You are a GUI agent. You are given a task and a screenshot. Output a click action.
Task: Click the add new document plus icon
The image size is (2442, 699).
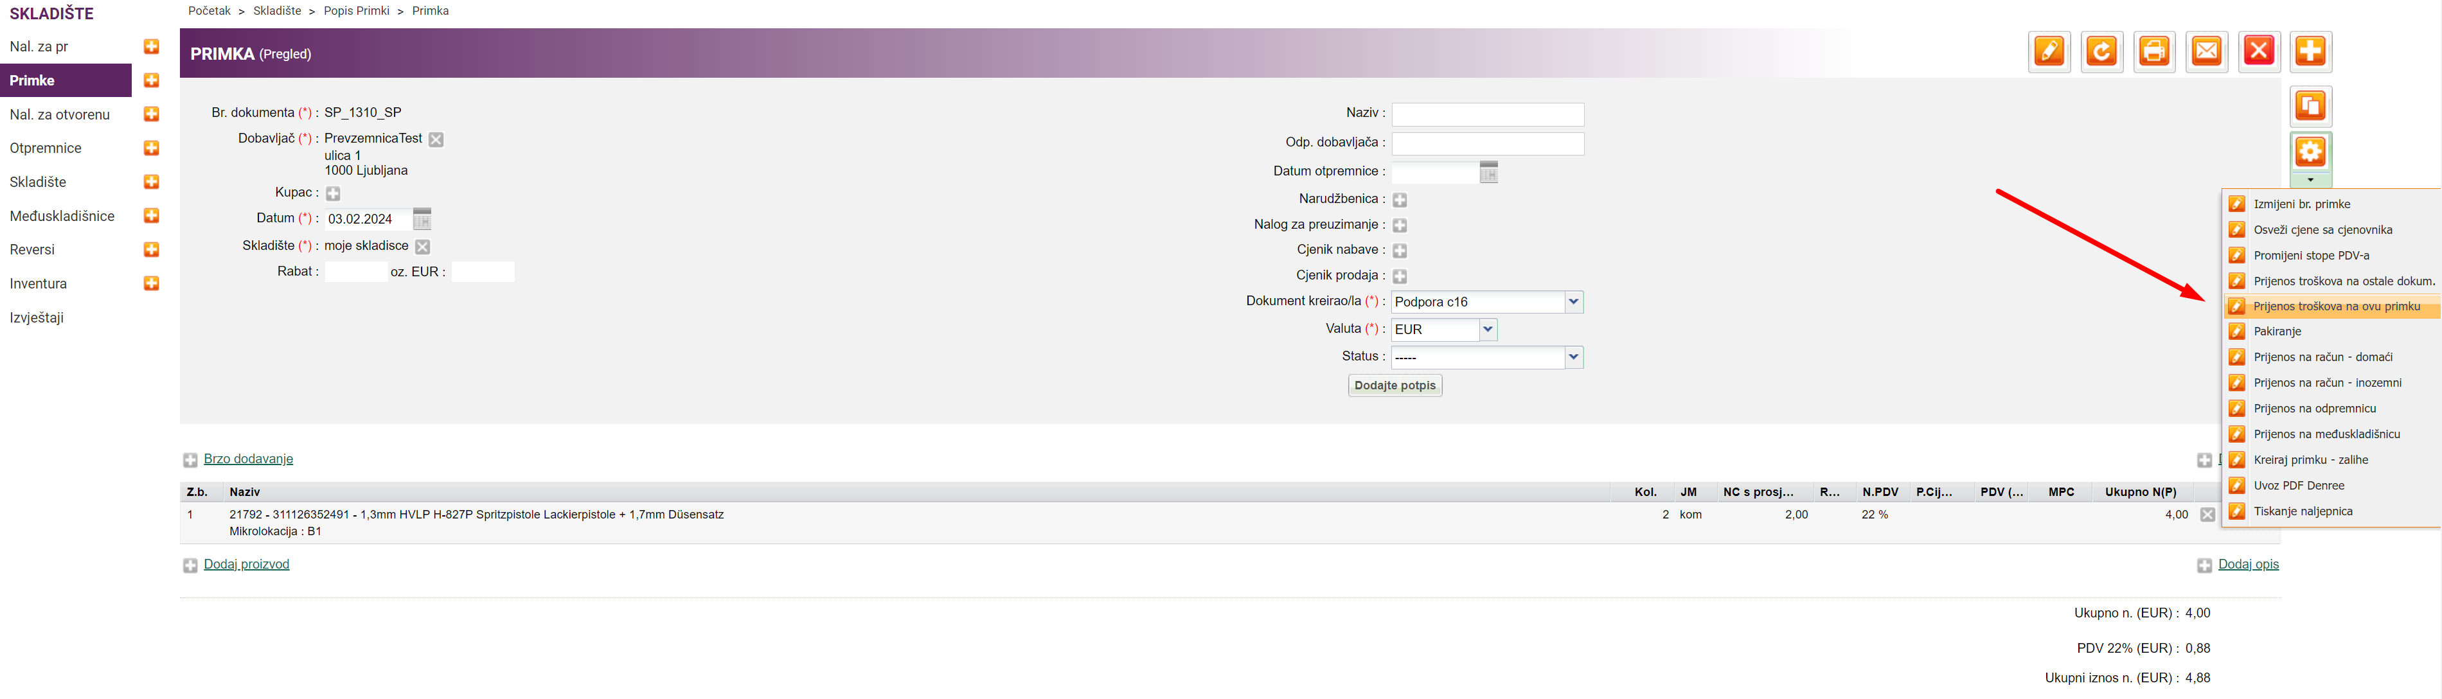click(x=2310, y=52)
